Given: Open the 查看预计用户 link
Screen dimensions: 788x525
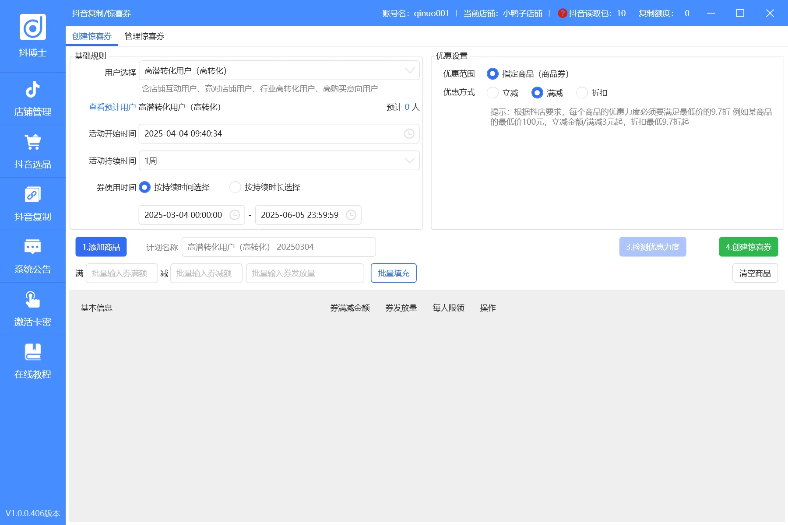Looking at the screenshot, I should [x=112, y=107].
